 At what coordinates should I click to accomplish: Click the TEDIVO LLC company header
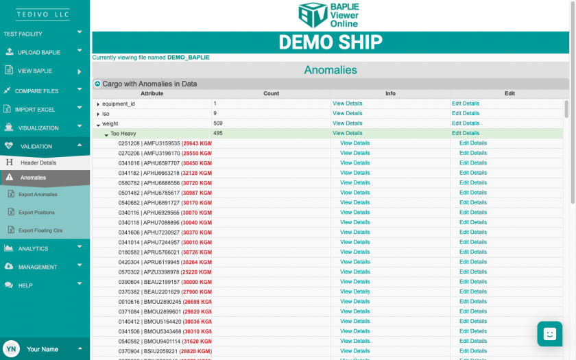click(43, 14)
